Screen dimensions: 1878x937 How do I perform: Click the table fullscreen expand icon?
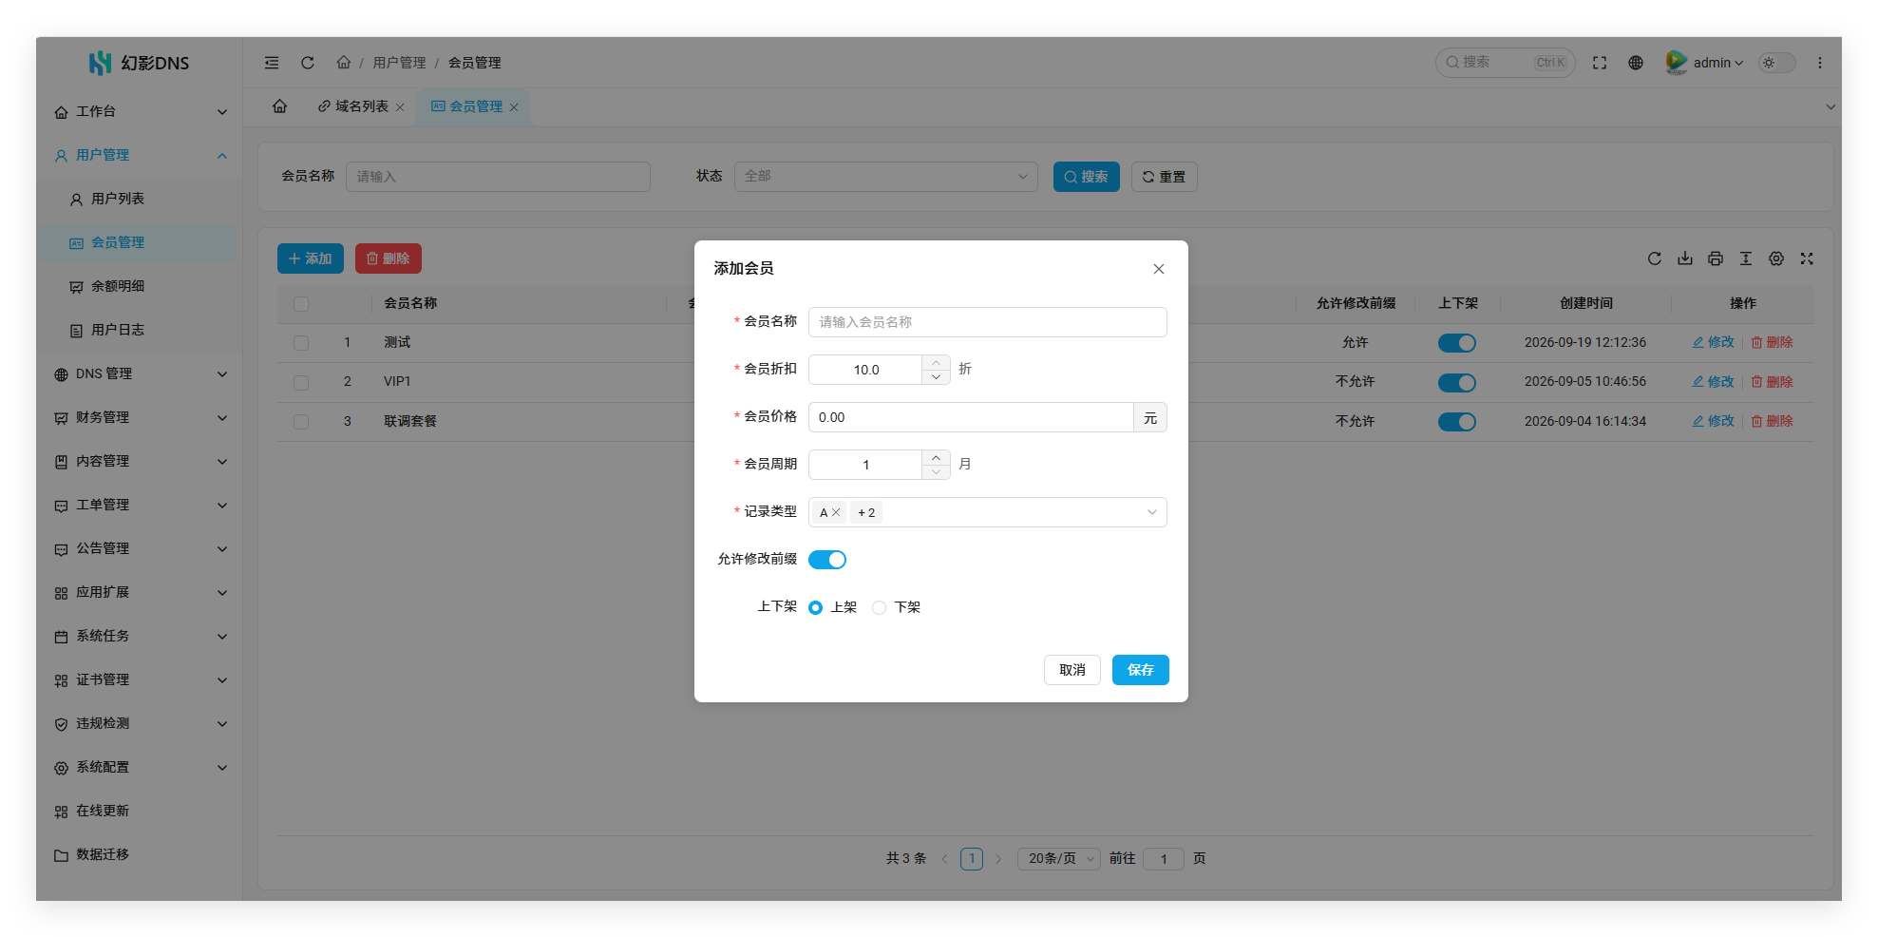[1807, 258]
